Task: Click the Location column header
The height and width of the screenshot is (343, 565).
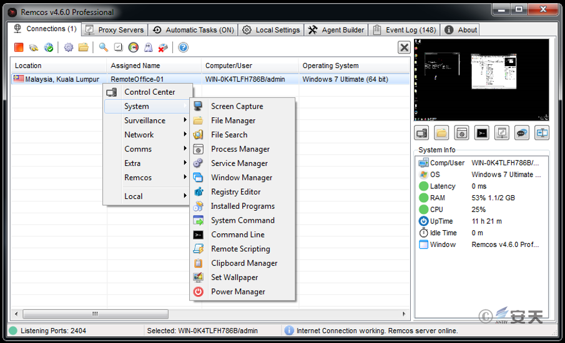Action: coord(59,65)
